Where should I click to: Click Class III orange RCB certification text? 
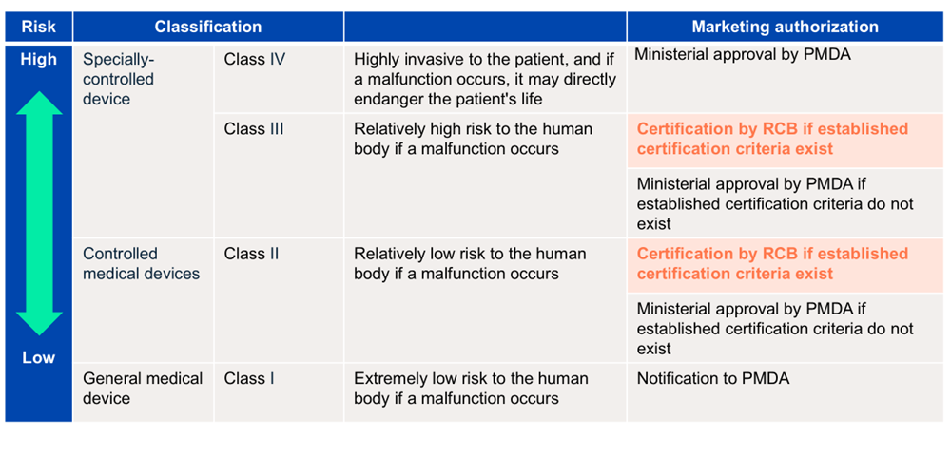tap(772, 139)
